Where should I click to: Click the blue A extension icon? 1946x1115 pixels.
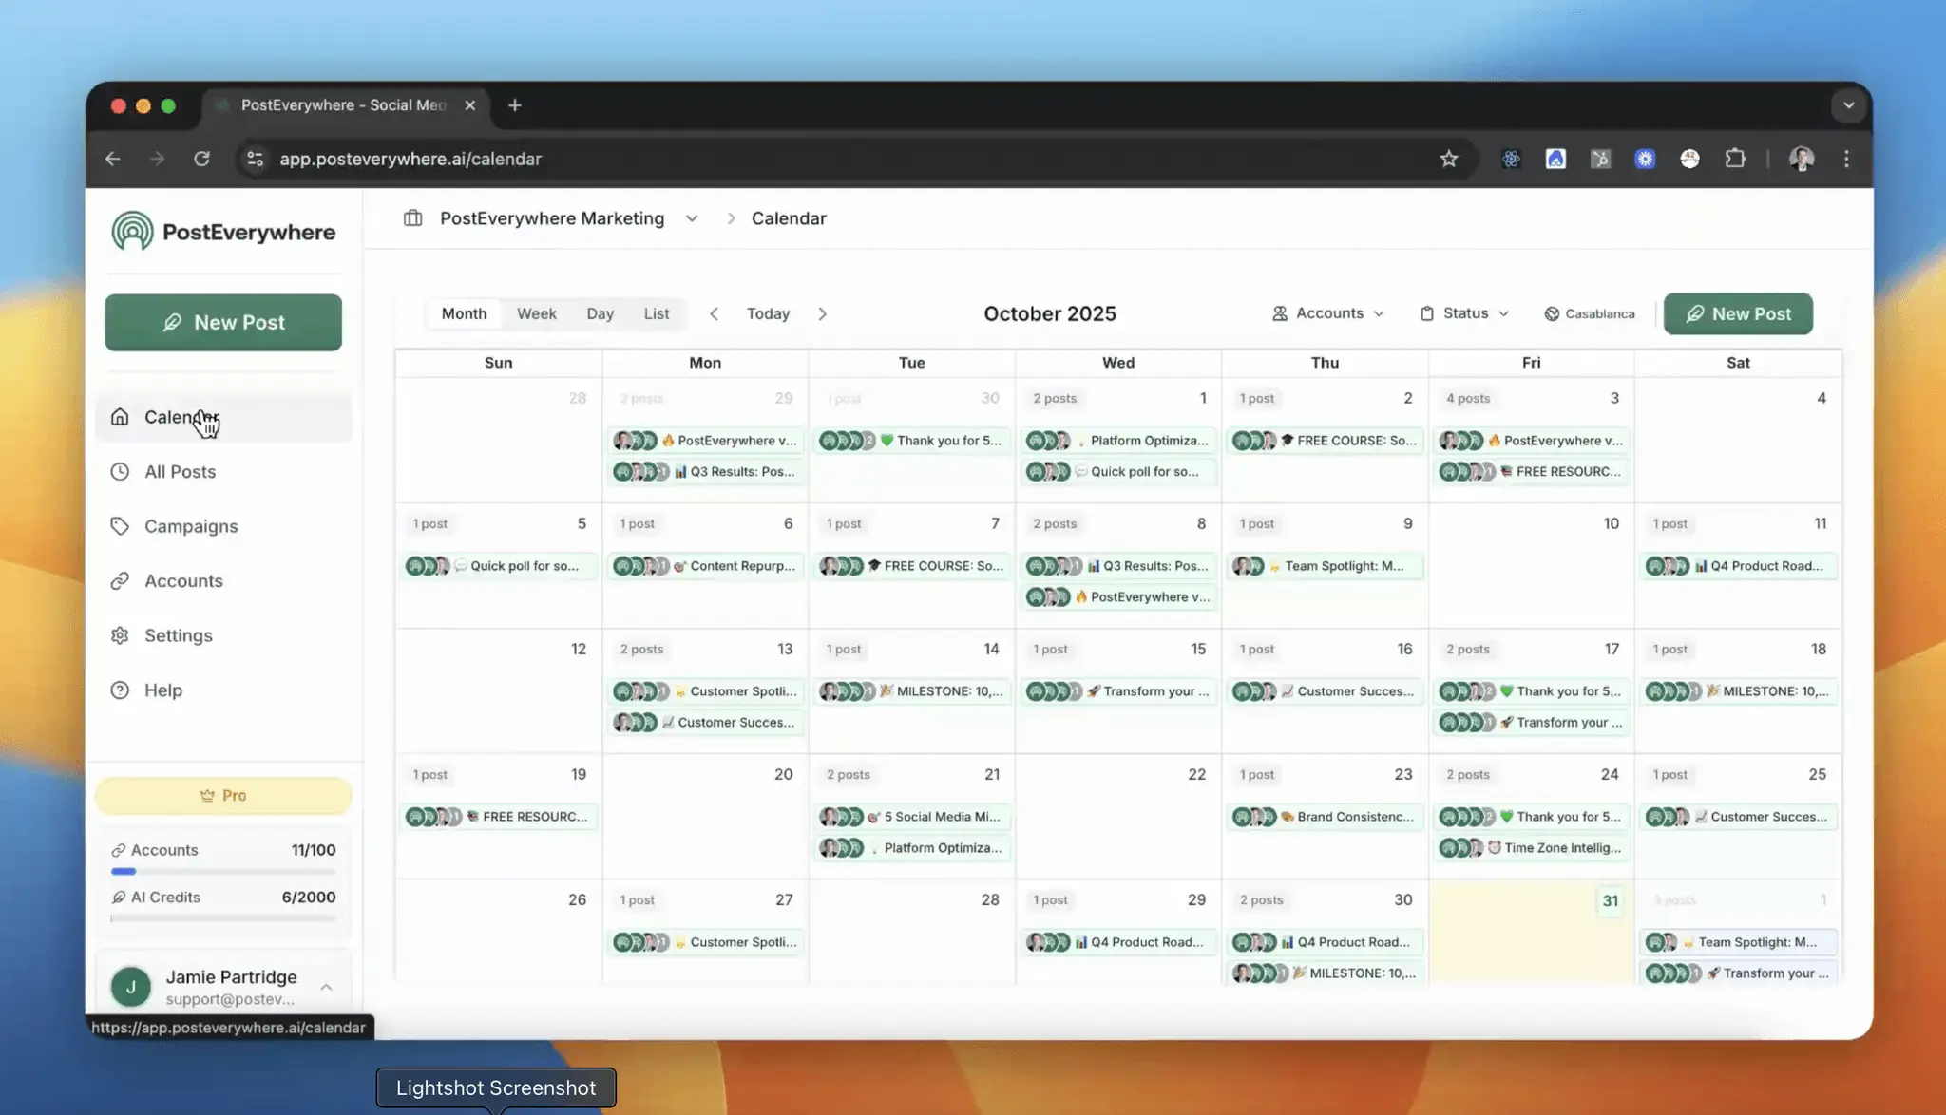click(1555, 159)
